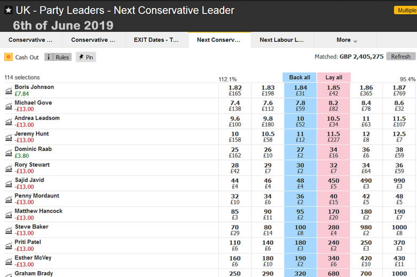
Task: Show the graph icon for Andrea Leadsom
Action: tap(9, 122)
